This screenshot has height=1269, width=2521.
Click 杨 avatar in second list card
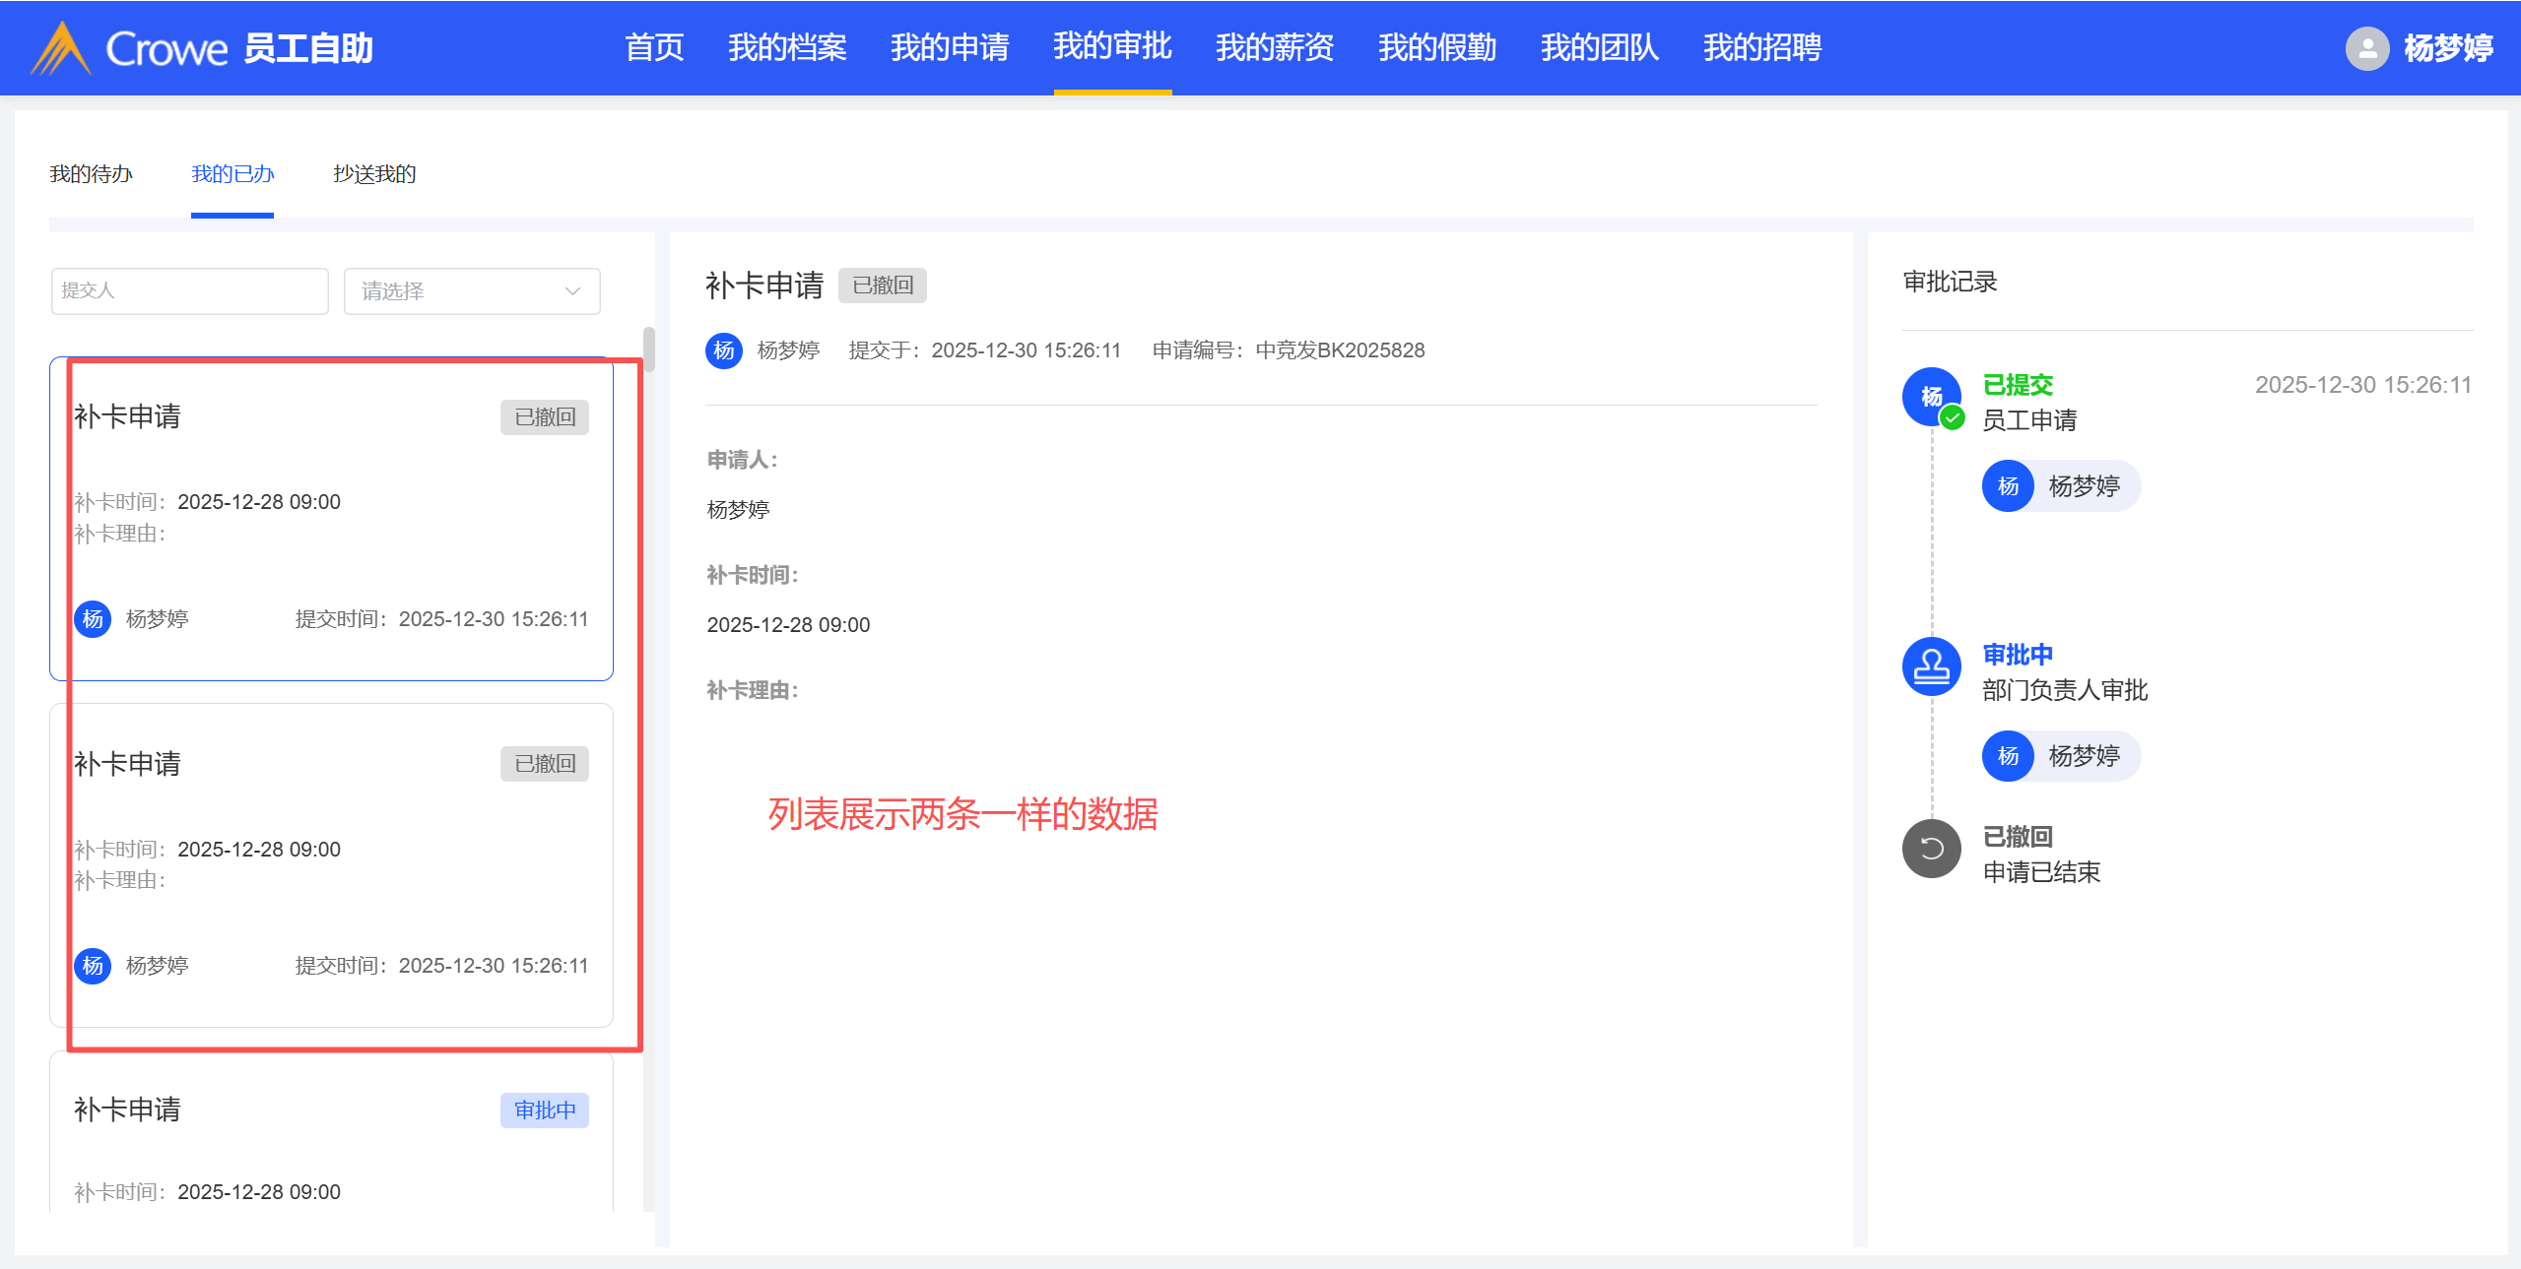[x=93, y=966]
